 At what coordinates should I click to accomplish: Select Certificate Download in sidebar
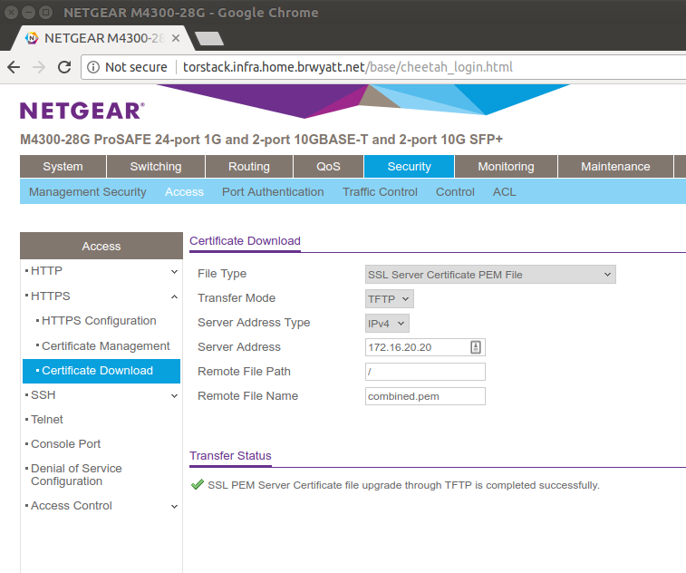(x=101, y=371)
